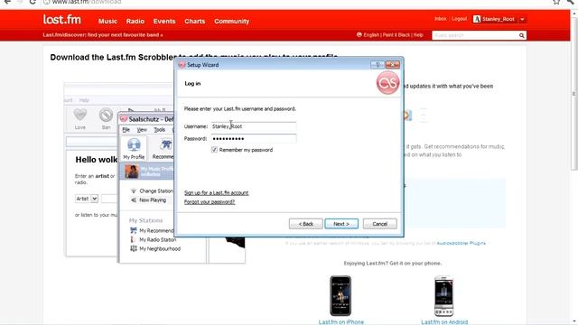The height and width of the screenshot is (325, 578).
Task: Select Now Playing item
Action: 148,200
